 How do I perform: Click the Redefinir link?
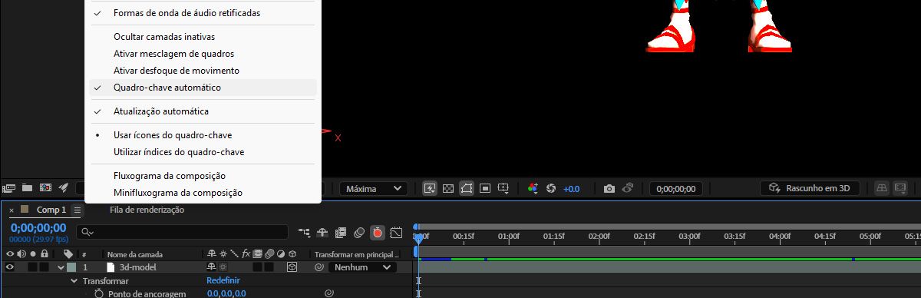point(223,281)
